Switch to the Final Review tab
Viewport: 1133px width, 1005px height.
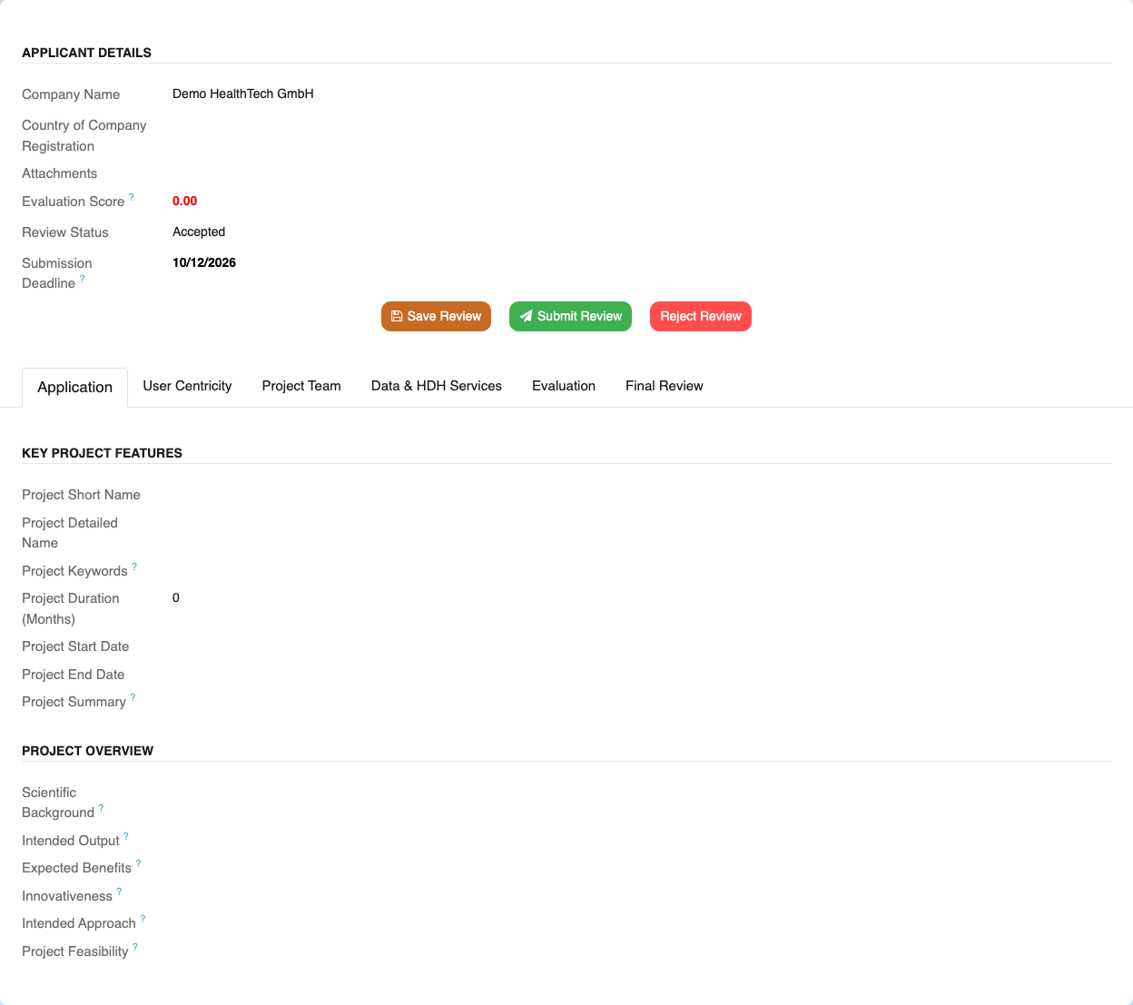(x=665, y=386)
